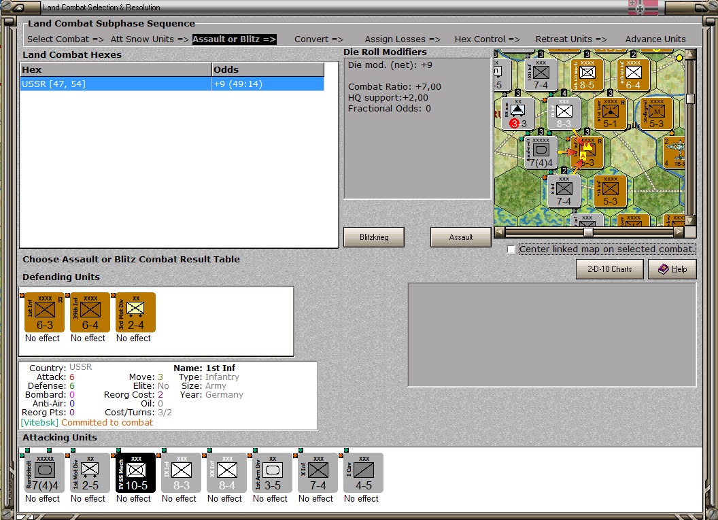
Task: Click the HQ support:+2,00 line
Action: pyautogui.click(x=388, y=97)
